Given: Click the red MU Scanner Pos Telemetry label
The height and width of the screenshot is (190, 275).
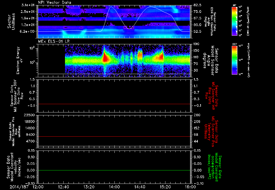Looking at the screenshot, I should 211,131.
